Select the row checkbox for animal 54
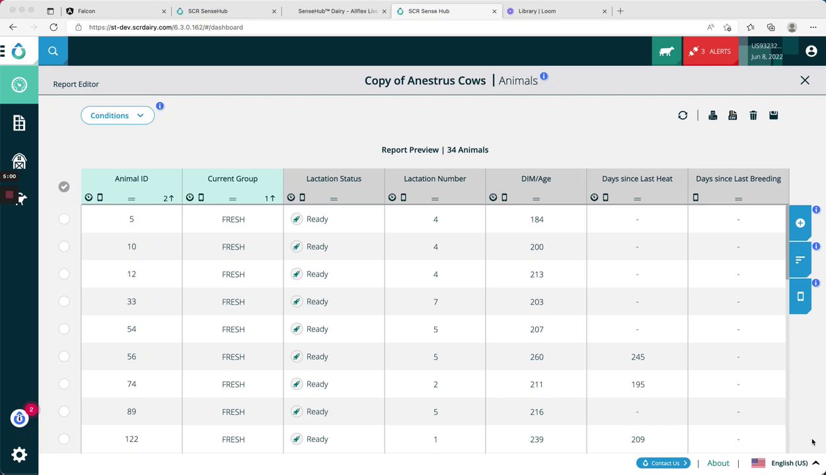This screenshot has height=475, width=826. [x=63, y=329]
